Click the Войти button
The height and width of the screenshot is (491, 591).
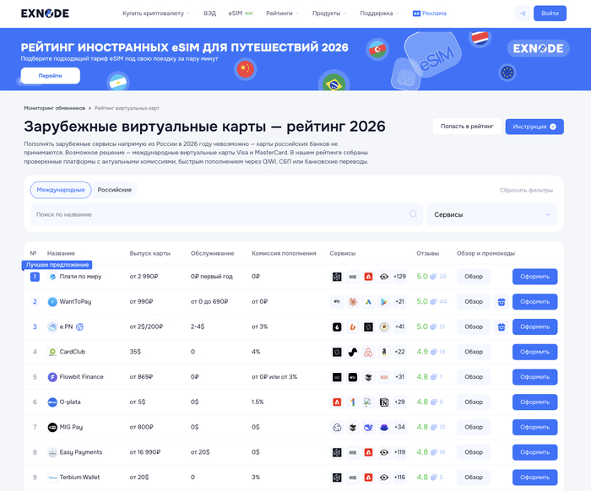tap(550, 13)
